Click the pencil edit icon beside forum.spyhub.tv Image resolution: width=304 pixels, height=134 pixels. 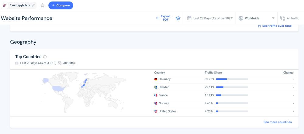[x=33, y=5]
